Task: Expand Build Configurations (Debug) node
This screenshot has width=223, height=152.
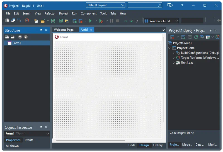Action: point(174,53)
